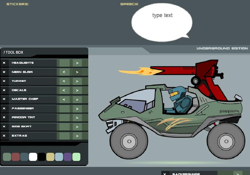Click the Passenger label

coord(22,108)
